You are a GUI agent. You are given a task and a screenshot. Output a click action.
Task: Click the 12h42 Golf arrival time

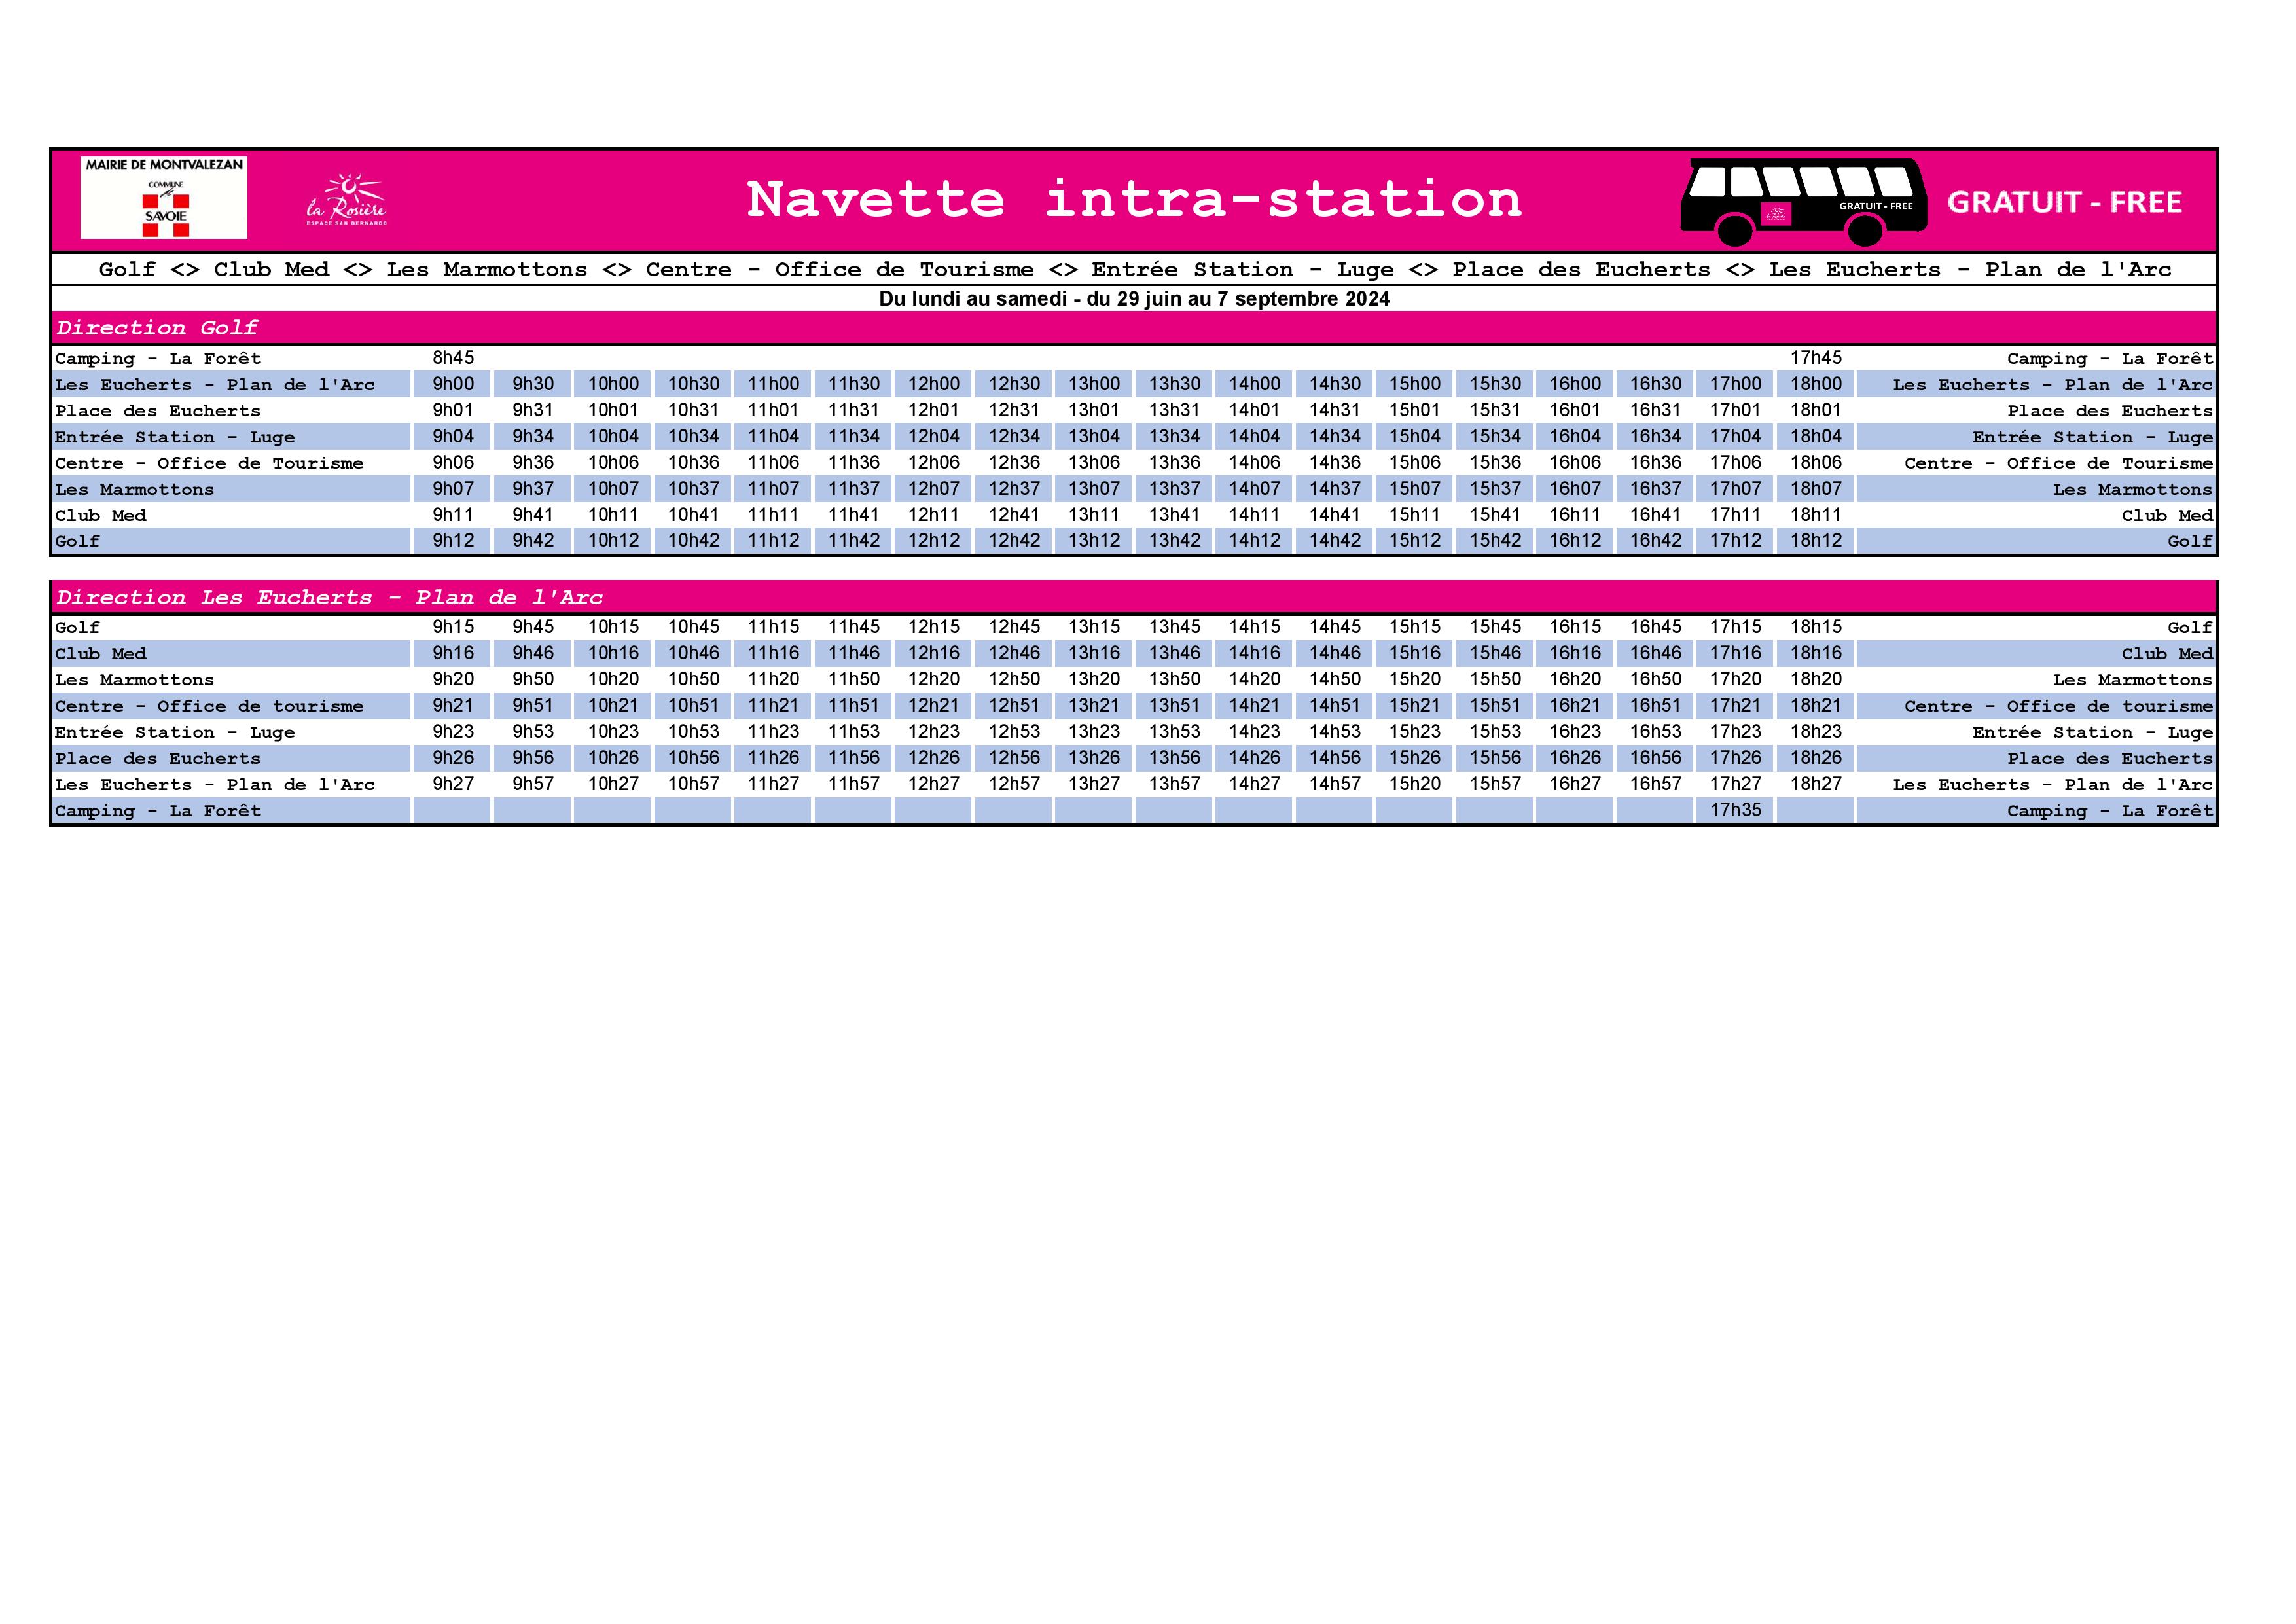(x=1014, y=541)
